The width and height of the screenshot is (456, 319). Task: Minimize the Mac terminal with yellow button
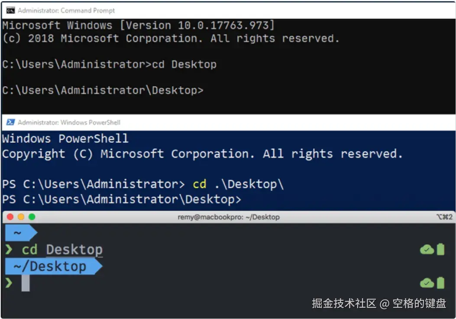coord(21,217)
